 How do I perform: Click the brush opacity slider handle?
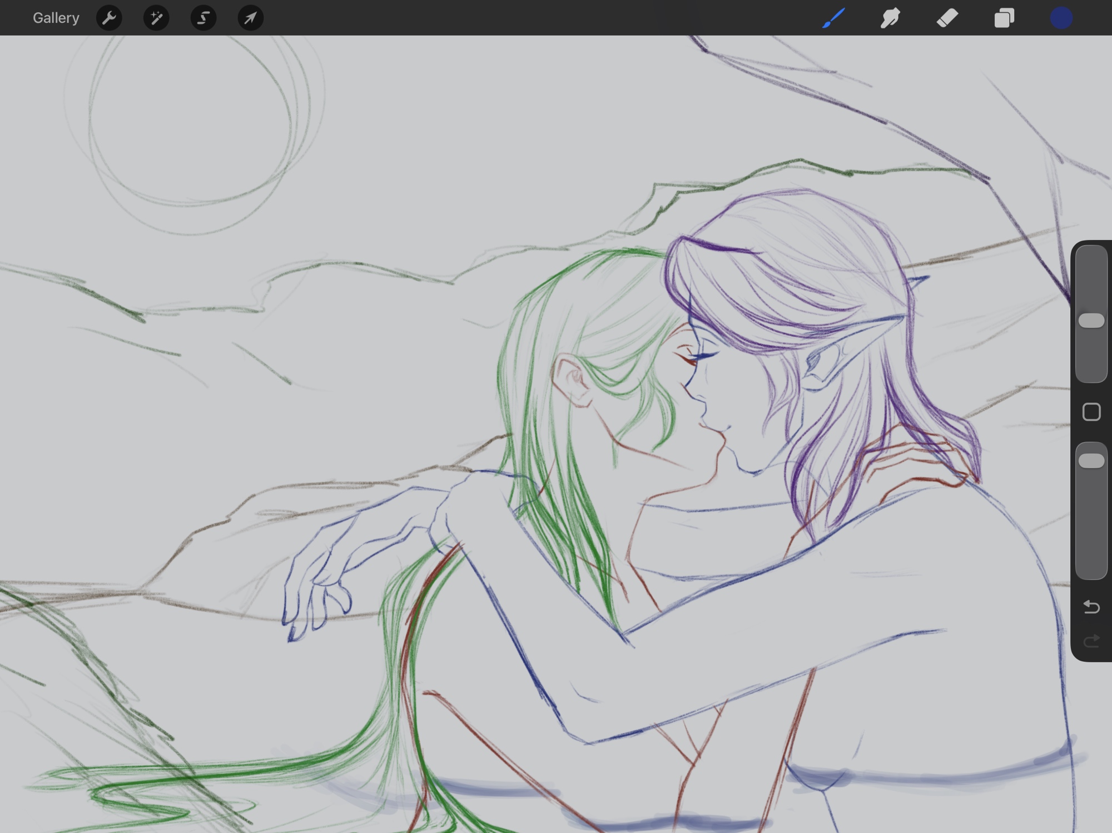[1091, 461]
